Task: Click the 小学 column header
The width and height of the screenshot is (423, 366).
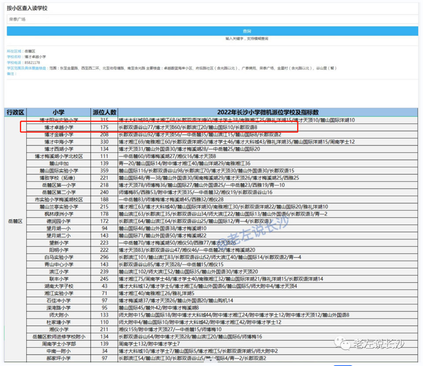Action: click(x=59, y=112)
